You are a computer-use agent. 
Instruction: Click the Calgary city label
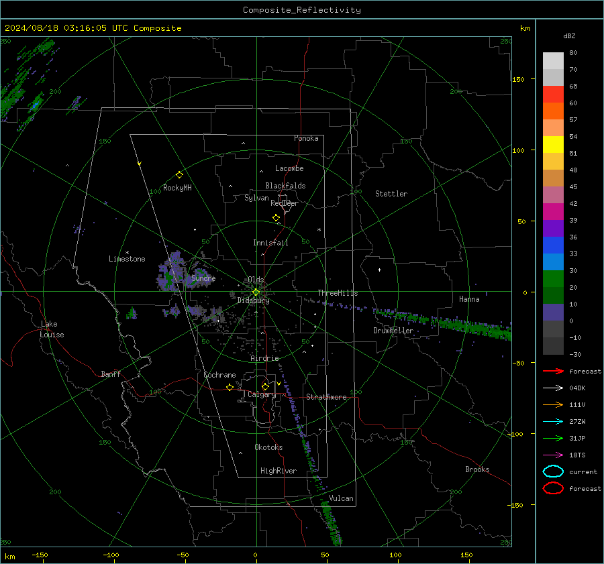pos(262,394)
